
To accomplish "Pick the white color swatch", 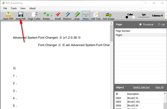I will pos(134,17).
